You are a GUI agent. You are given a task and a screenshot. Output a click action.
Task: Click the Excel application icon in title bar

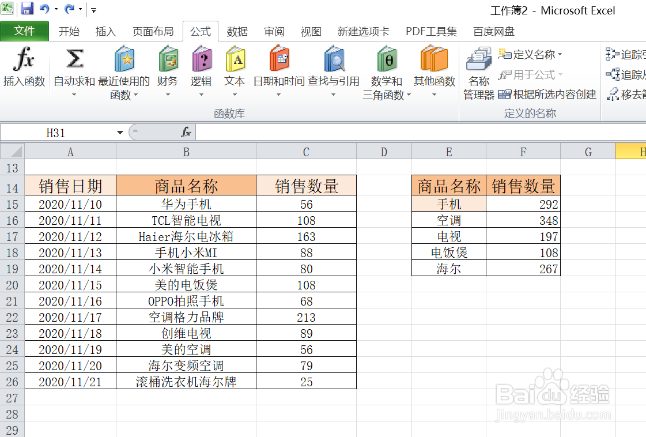point(7,8)
